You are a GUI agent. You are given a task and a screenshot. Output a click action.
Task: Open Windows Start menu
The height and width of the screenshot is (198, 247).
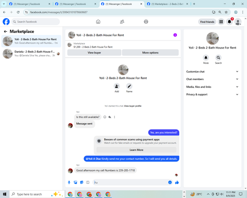tap(4, 194)
